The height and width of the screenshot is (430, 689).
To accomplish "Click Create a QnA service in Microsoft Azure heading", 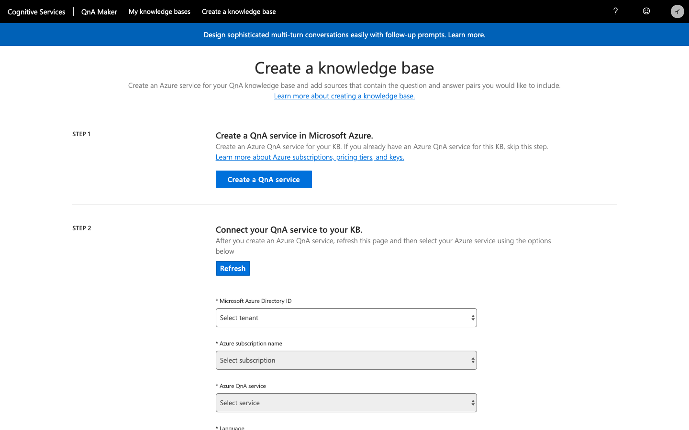I will [x=294, y=136].
